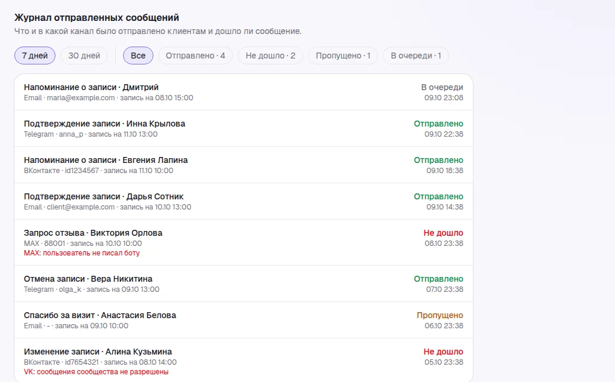Open Напоминание о записи · Евгения Лапина row
615x382 pixels.
point(244,165)
